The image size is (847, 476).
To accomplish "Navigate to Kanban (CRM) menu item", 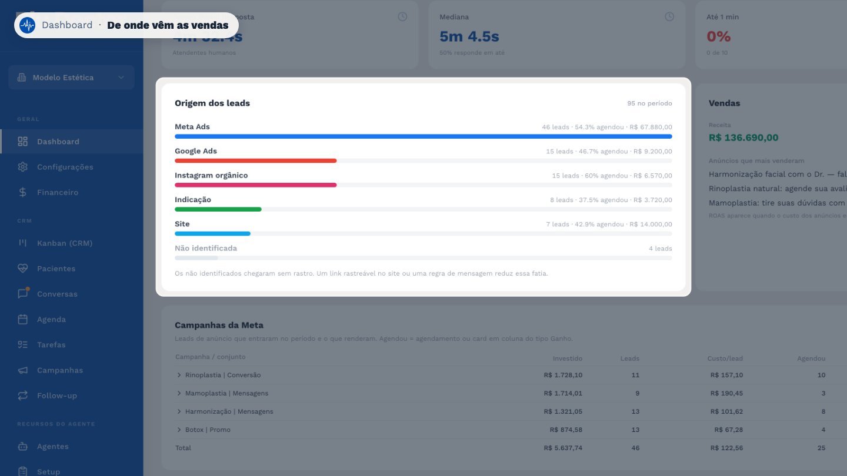I will tap(71, 243).
